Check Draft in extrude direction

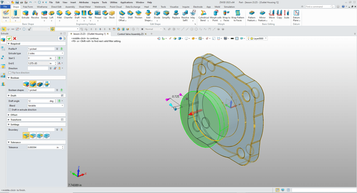click(10, 110)
